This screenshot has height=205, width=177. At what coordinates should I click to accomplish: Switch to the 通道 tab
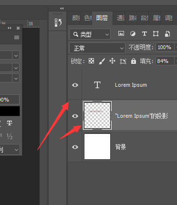click(121, 18)
